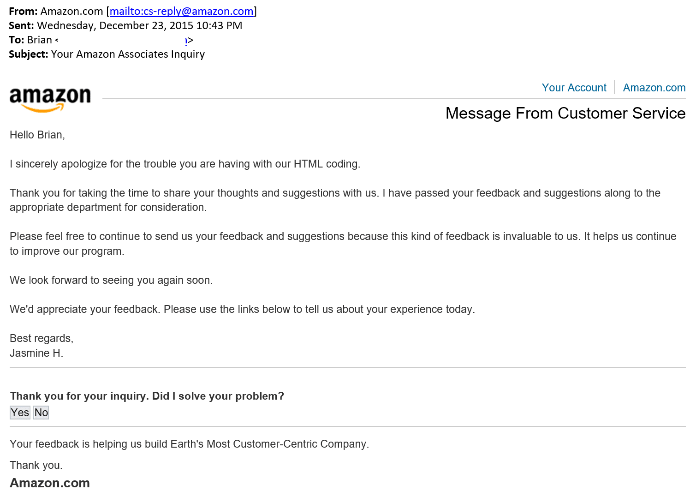The width and height of the screenshot is (696, 497).
Task: Click the recipient email link after Brian
Action: pos(186,41)
